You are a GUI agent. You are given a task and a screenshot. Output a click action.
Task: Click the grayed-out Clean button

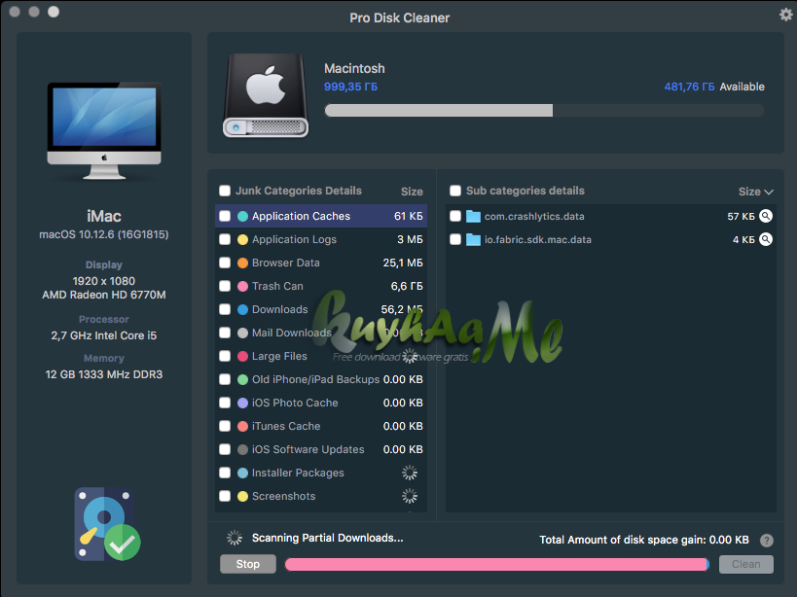[746, 564]
